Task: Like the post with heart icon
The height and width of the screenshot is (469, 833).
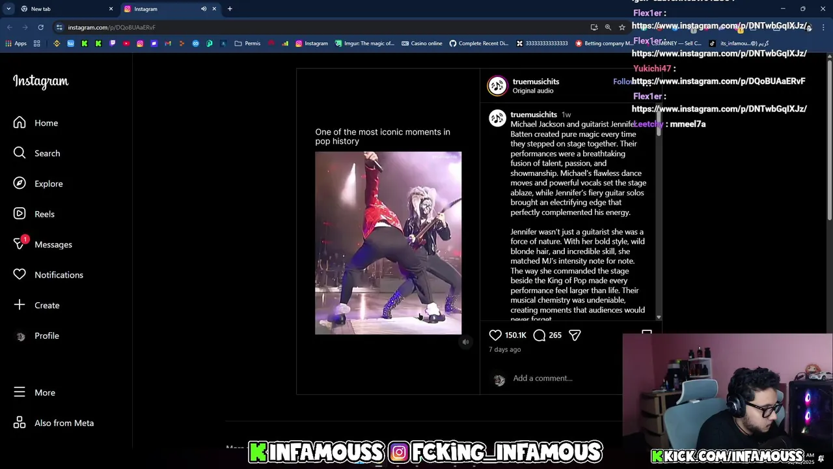Action: pyautogui.click(x=495, y=335)
